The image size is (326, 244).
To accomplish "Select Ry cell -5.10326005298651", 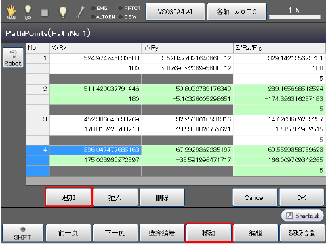I will coord(188,99).
